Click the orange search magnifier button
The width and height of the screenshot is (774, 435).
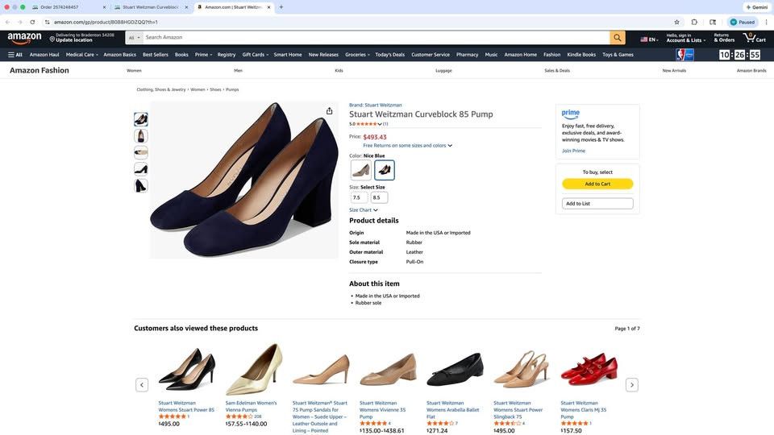click(617, 38)
